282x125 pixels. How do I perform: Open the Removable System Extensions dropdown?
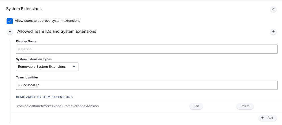tap(47, 67)
